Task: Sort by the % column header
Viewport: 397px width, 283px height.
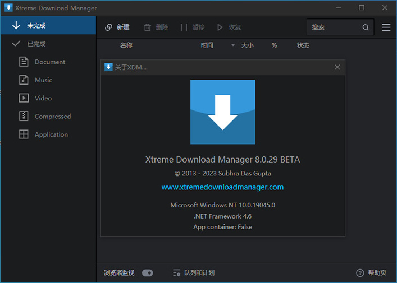Action: (274, 45)
